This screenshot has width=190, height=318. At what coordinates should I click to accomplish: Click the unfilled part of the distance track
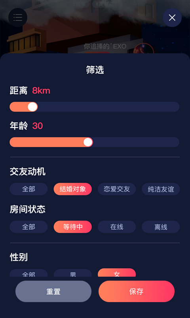tap(108, 107)
